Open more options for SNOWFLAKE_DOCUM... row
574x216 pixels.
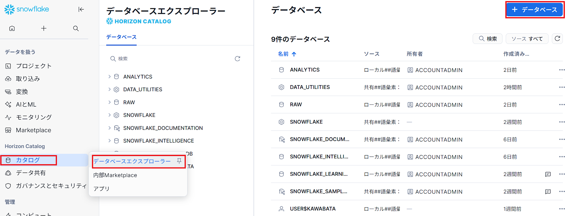point(562,139)
